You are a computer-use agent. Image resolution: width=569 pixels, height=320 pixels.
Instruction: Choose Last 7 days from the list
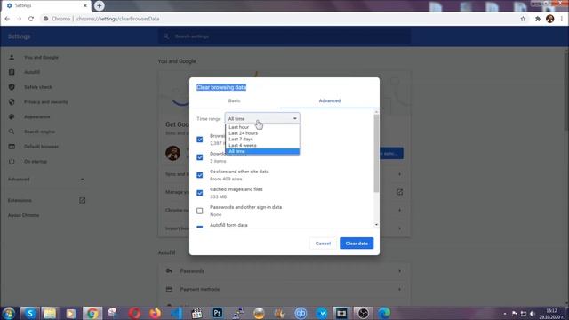click(262, 139)
